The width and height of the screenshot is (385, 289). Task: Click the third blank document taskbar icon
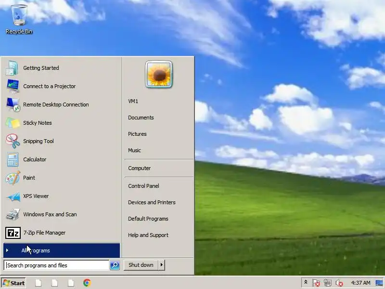point(71,283)
